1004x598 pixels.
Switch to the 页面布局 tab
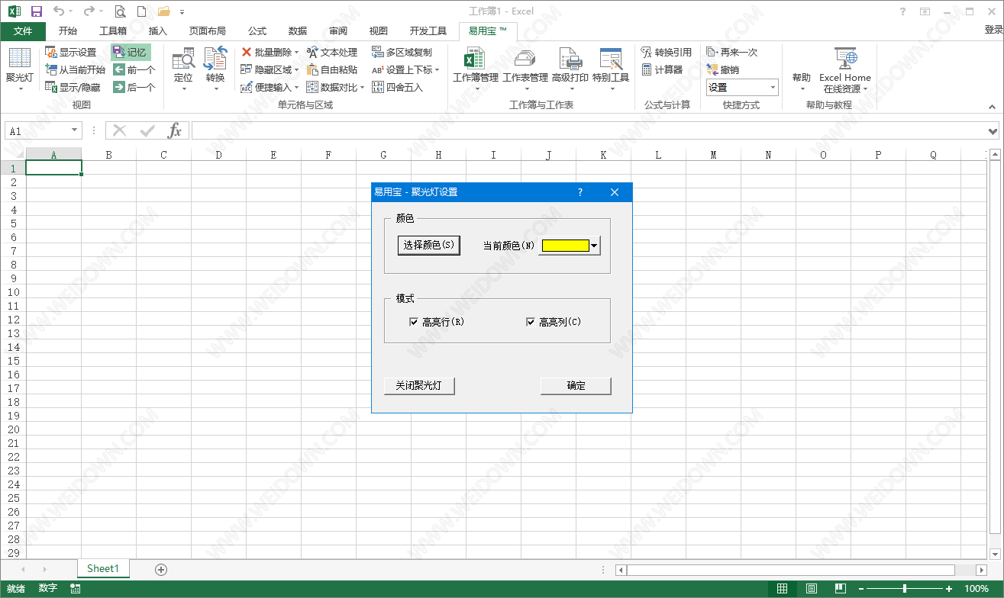208,31
